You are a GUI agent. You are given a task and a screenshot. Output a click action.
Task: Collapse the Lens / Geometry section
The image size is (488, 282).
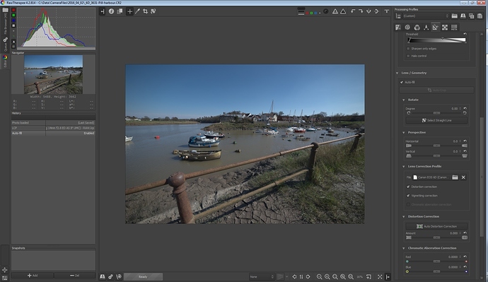coord(397,73)
